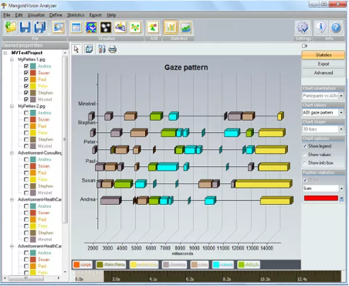Click the small panel collapse icon above Statistics button
The width and height of the screenshot is (349, 286).
pos(305,46)
